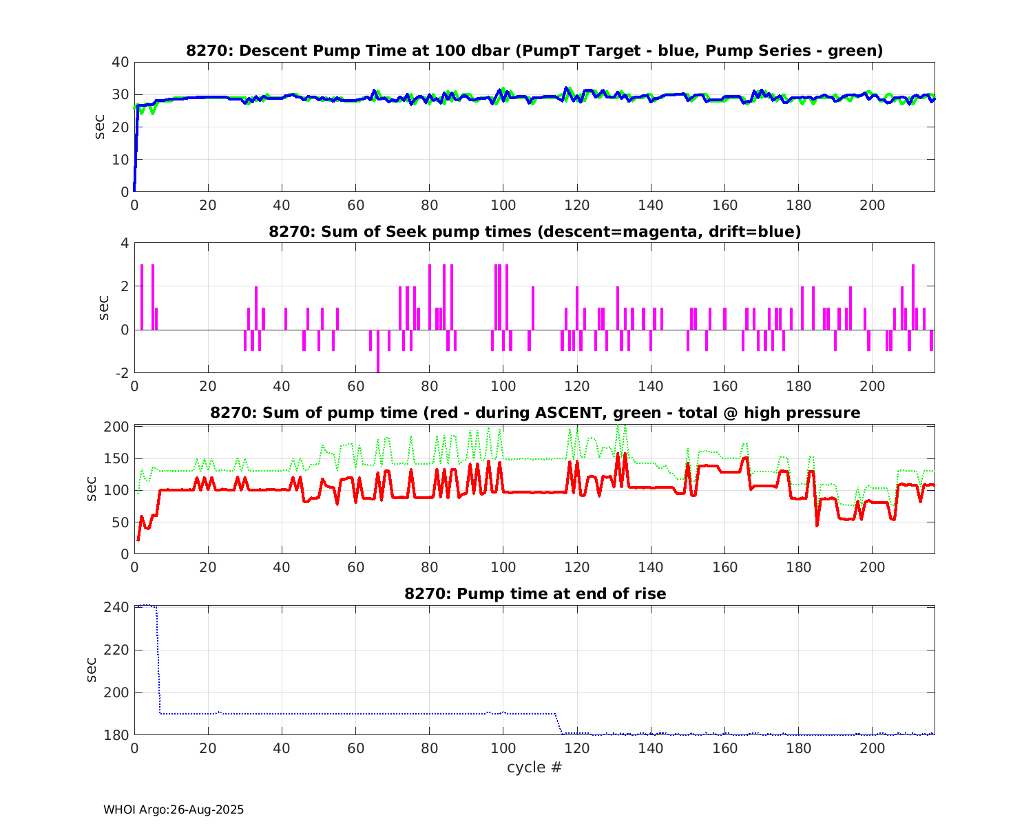Click the blue dotted line's steep drop from 240
1033x826 pixels.
tap(158, 661)
